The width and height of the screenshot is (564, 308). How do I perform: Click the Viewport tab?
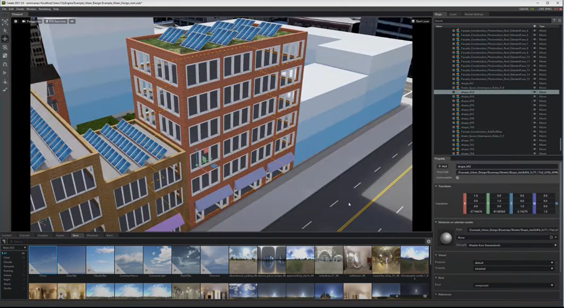(x=17, y=14)
